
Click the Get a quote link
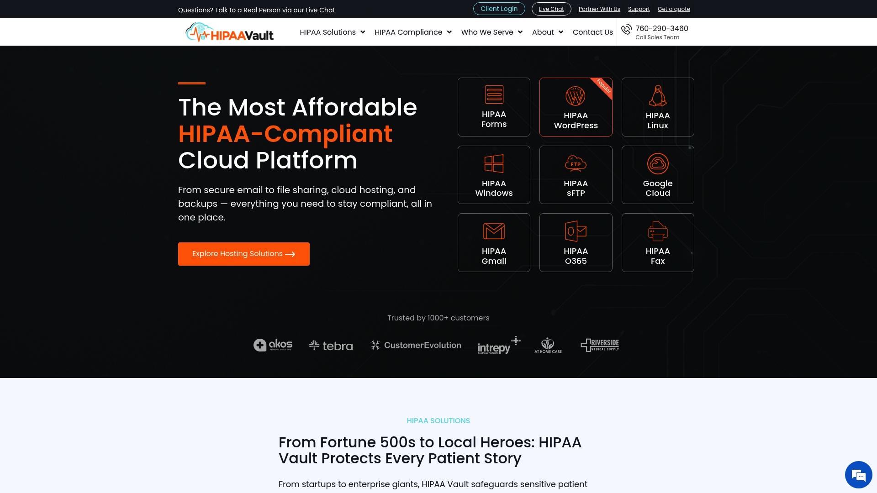click(x=673, y=9)
